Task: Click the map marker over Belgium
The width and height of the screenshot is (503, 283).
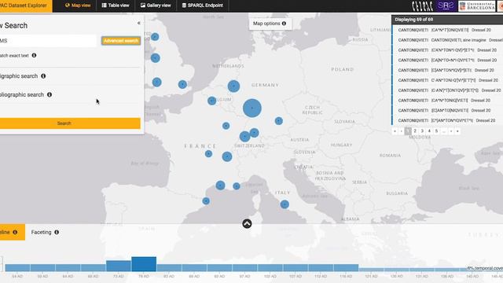Action: [x=211, y=101]
